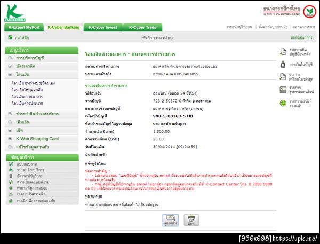
Task: Click the ข้อมูลบริการ panel header
Action: pyautogui.click(x=42, y=158)
